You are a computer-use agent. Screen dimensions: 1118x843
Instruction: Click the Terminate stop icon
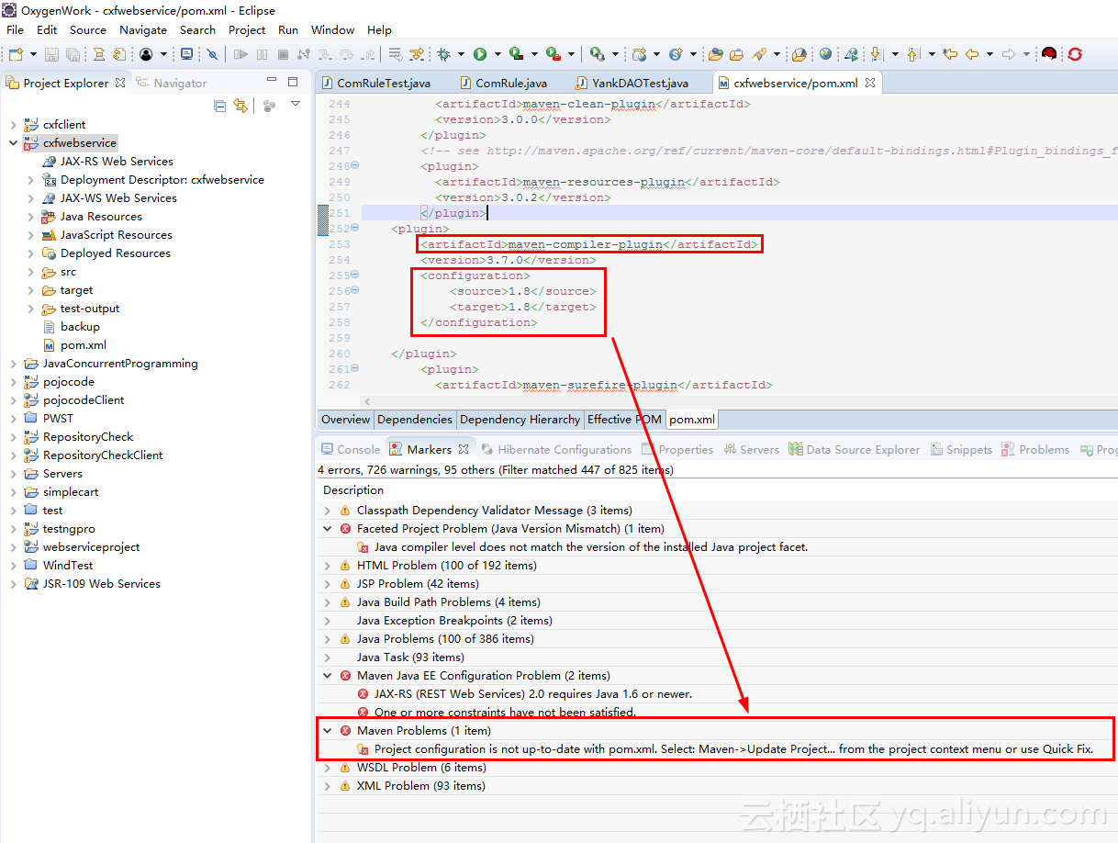283,54
